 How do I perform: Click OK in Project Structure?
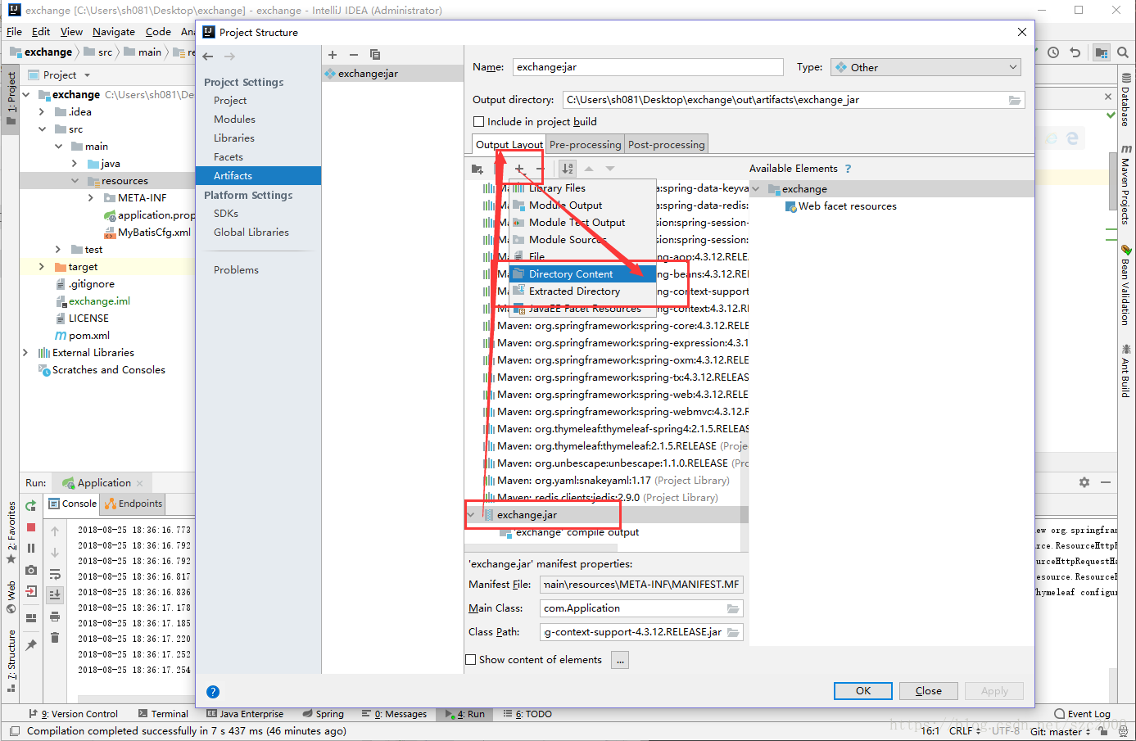tap(863, 691)
